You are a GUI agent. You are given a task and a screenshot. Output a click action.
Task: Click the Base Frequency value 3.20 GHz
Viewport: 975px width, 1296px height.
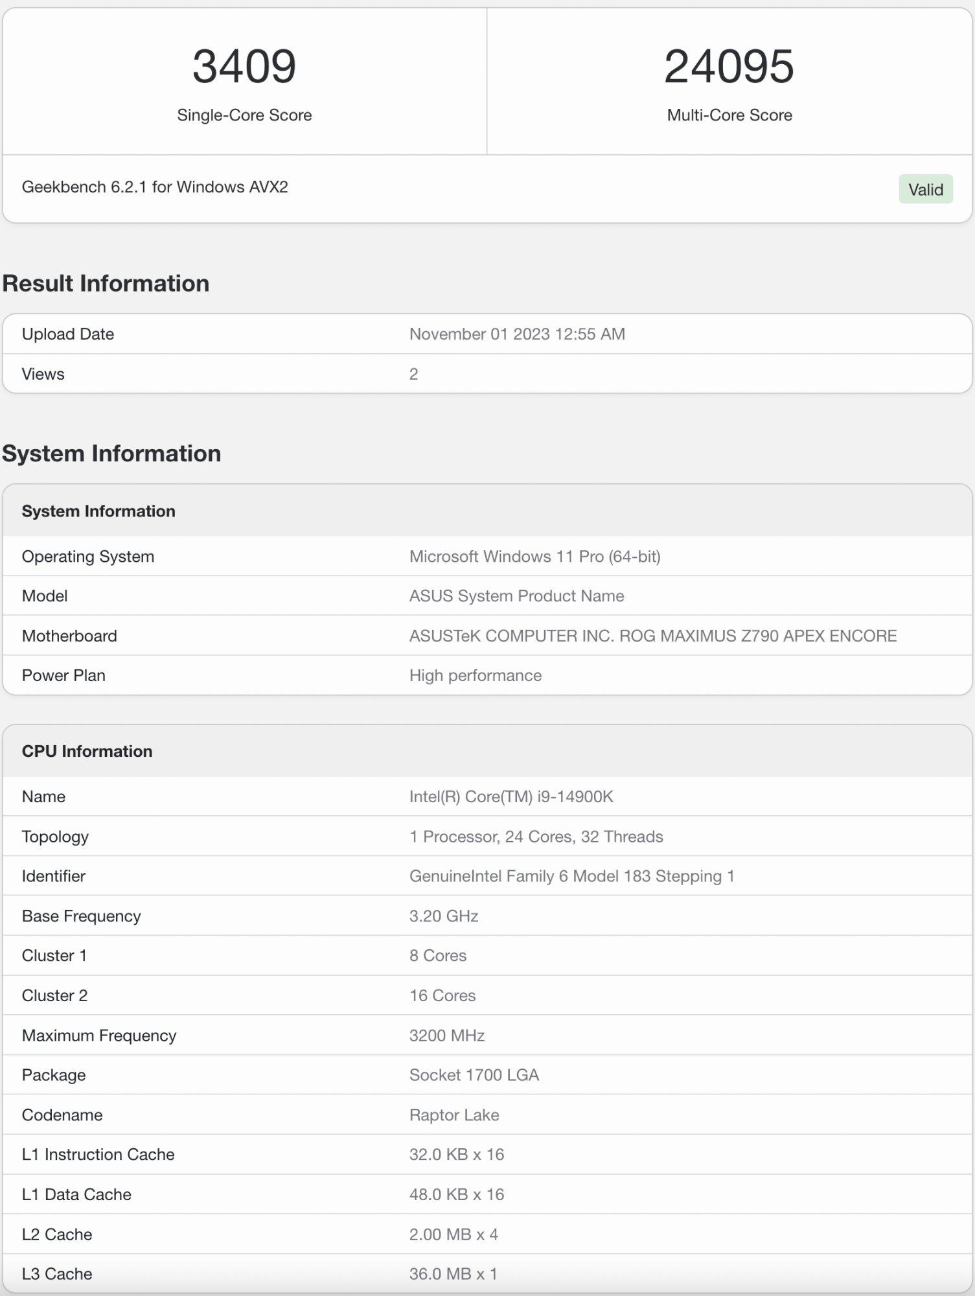[444, 916]
